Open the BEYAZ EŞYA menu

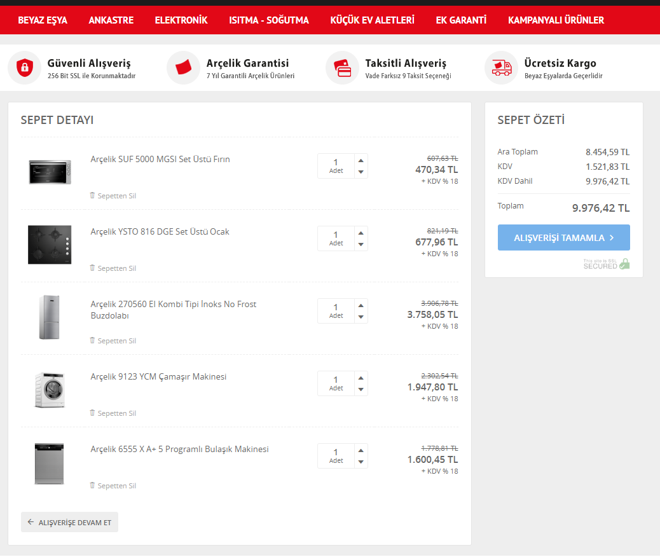click(x=43, y=20)
